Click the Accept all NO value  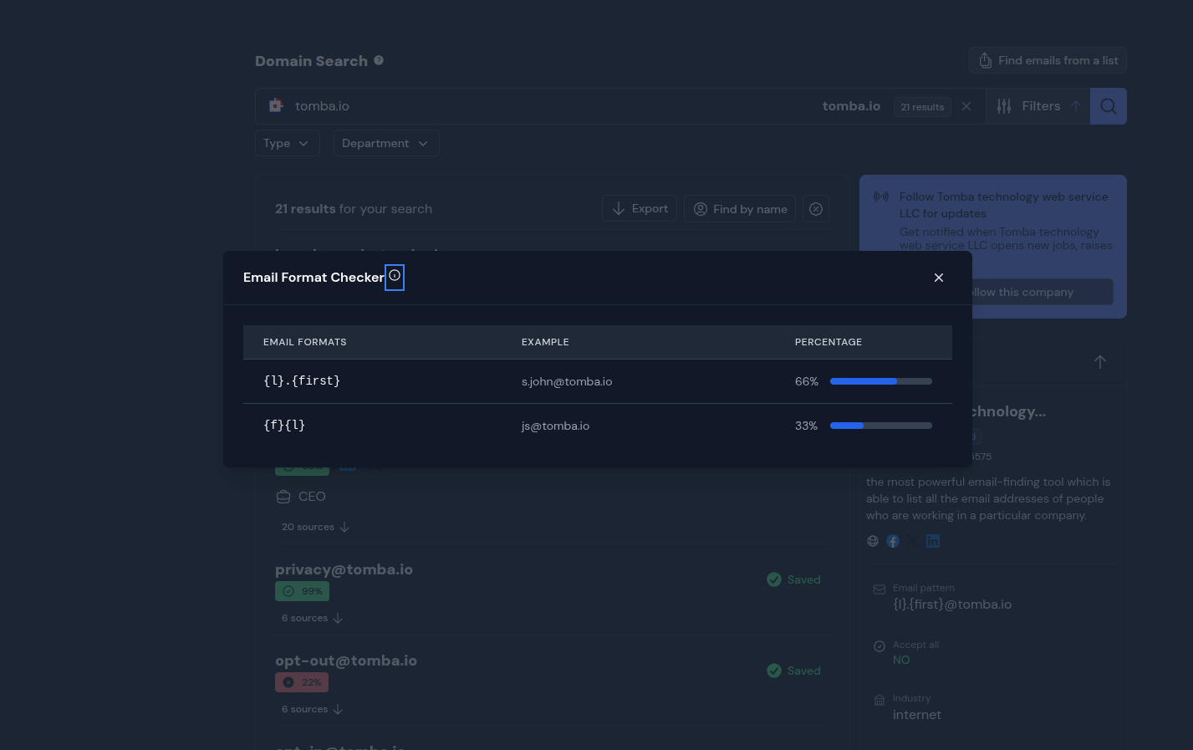(901, 660)
